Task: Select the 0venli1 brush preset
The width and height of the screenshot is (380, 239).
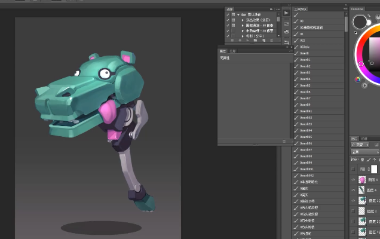Action: [305, 60]
